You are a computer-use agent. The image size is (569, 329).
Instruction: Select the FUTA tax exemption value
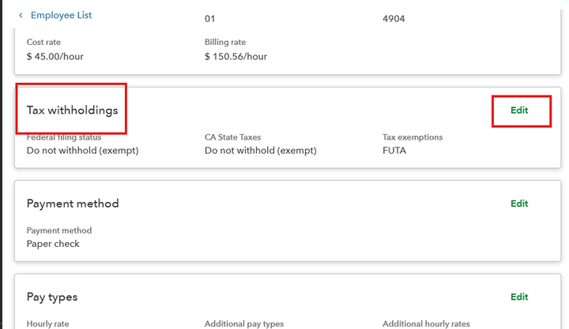pyautogui.click(x=394, y=150)
